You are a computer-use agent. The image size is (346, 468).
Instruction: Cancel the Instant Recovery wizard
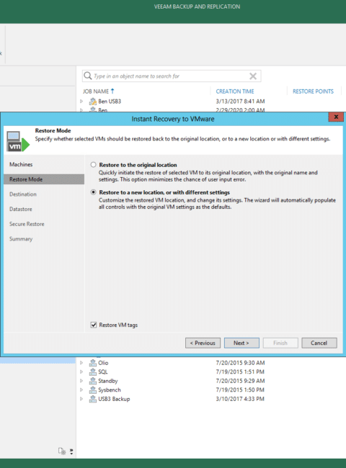pos(319,343)
